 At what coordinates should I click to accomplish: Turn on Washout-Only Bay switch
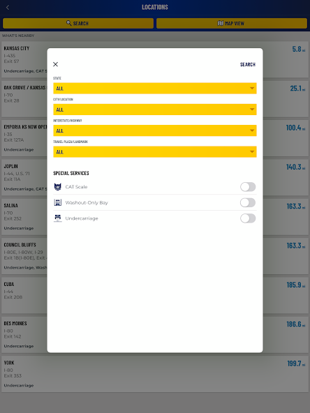(248, 202)
